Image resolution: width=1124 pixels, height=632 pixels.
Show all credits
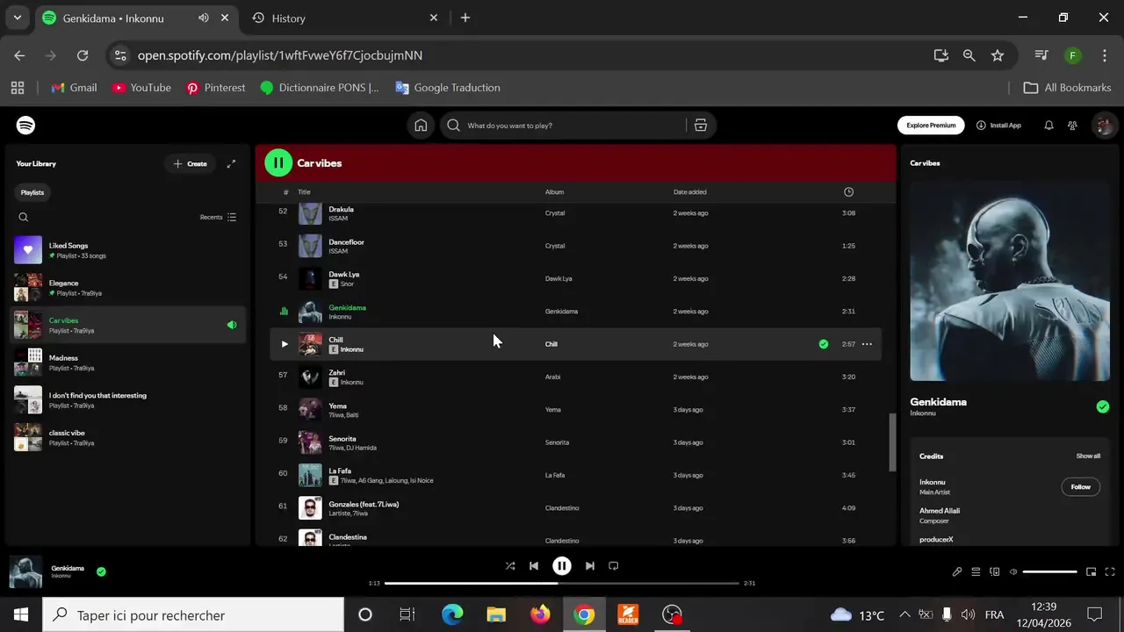pos(1088,456)
